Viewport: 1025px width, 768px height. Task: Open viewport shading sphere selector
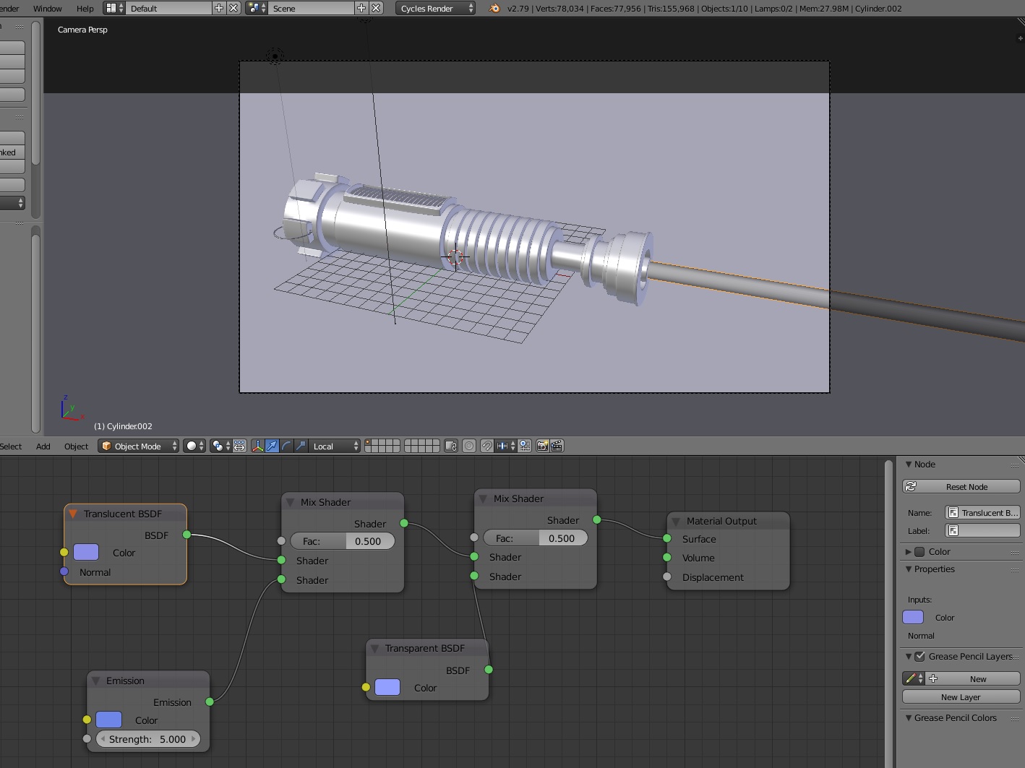coord(194,446)
